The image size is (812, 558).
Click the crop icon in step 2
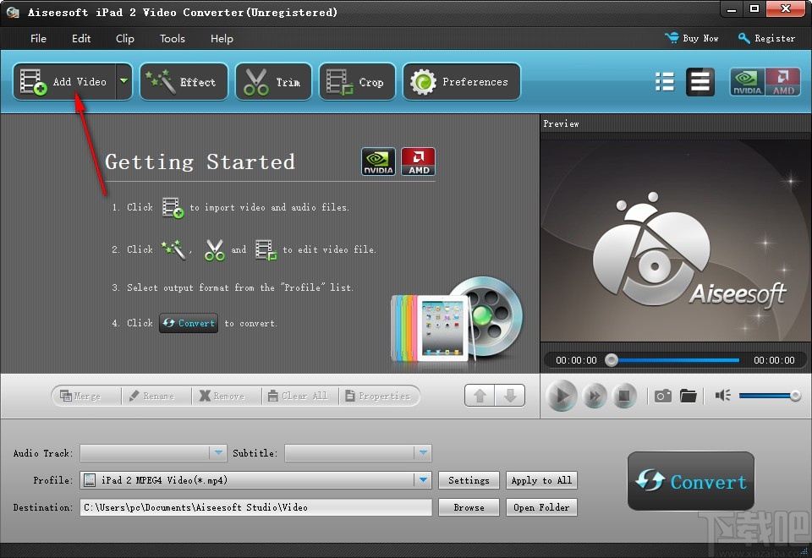(x=266, y=250)
